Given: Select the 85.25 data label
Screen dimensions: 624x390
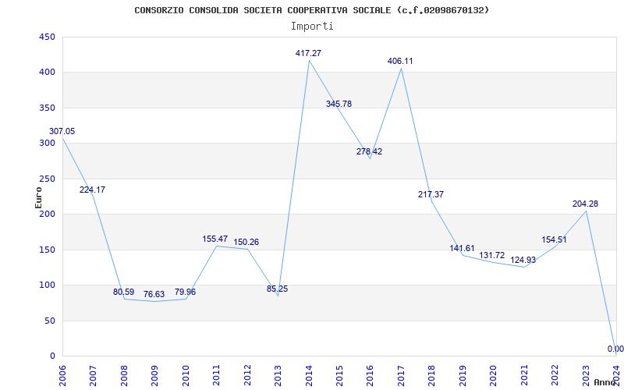Looking at the screenshot, I should click(x=278, y=289).
